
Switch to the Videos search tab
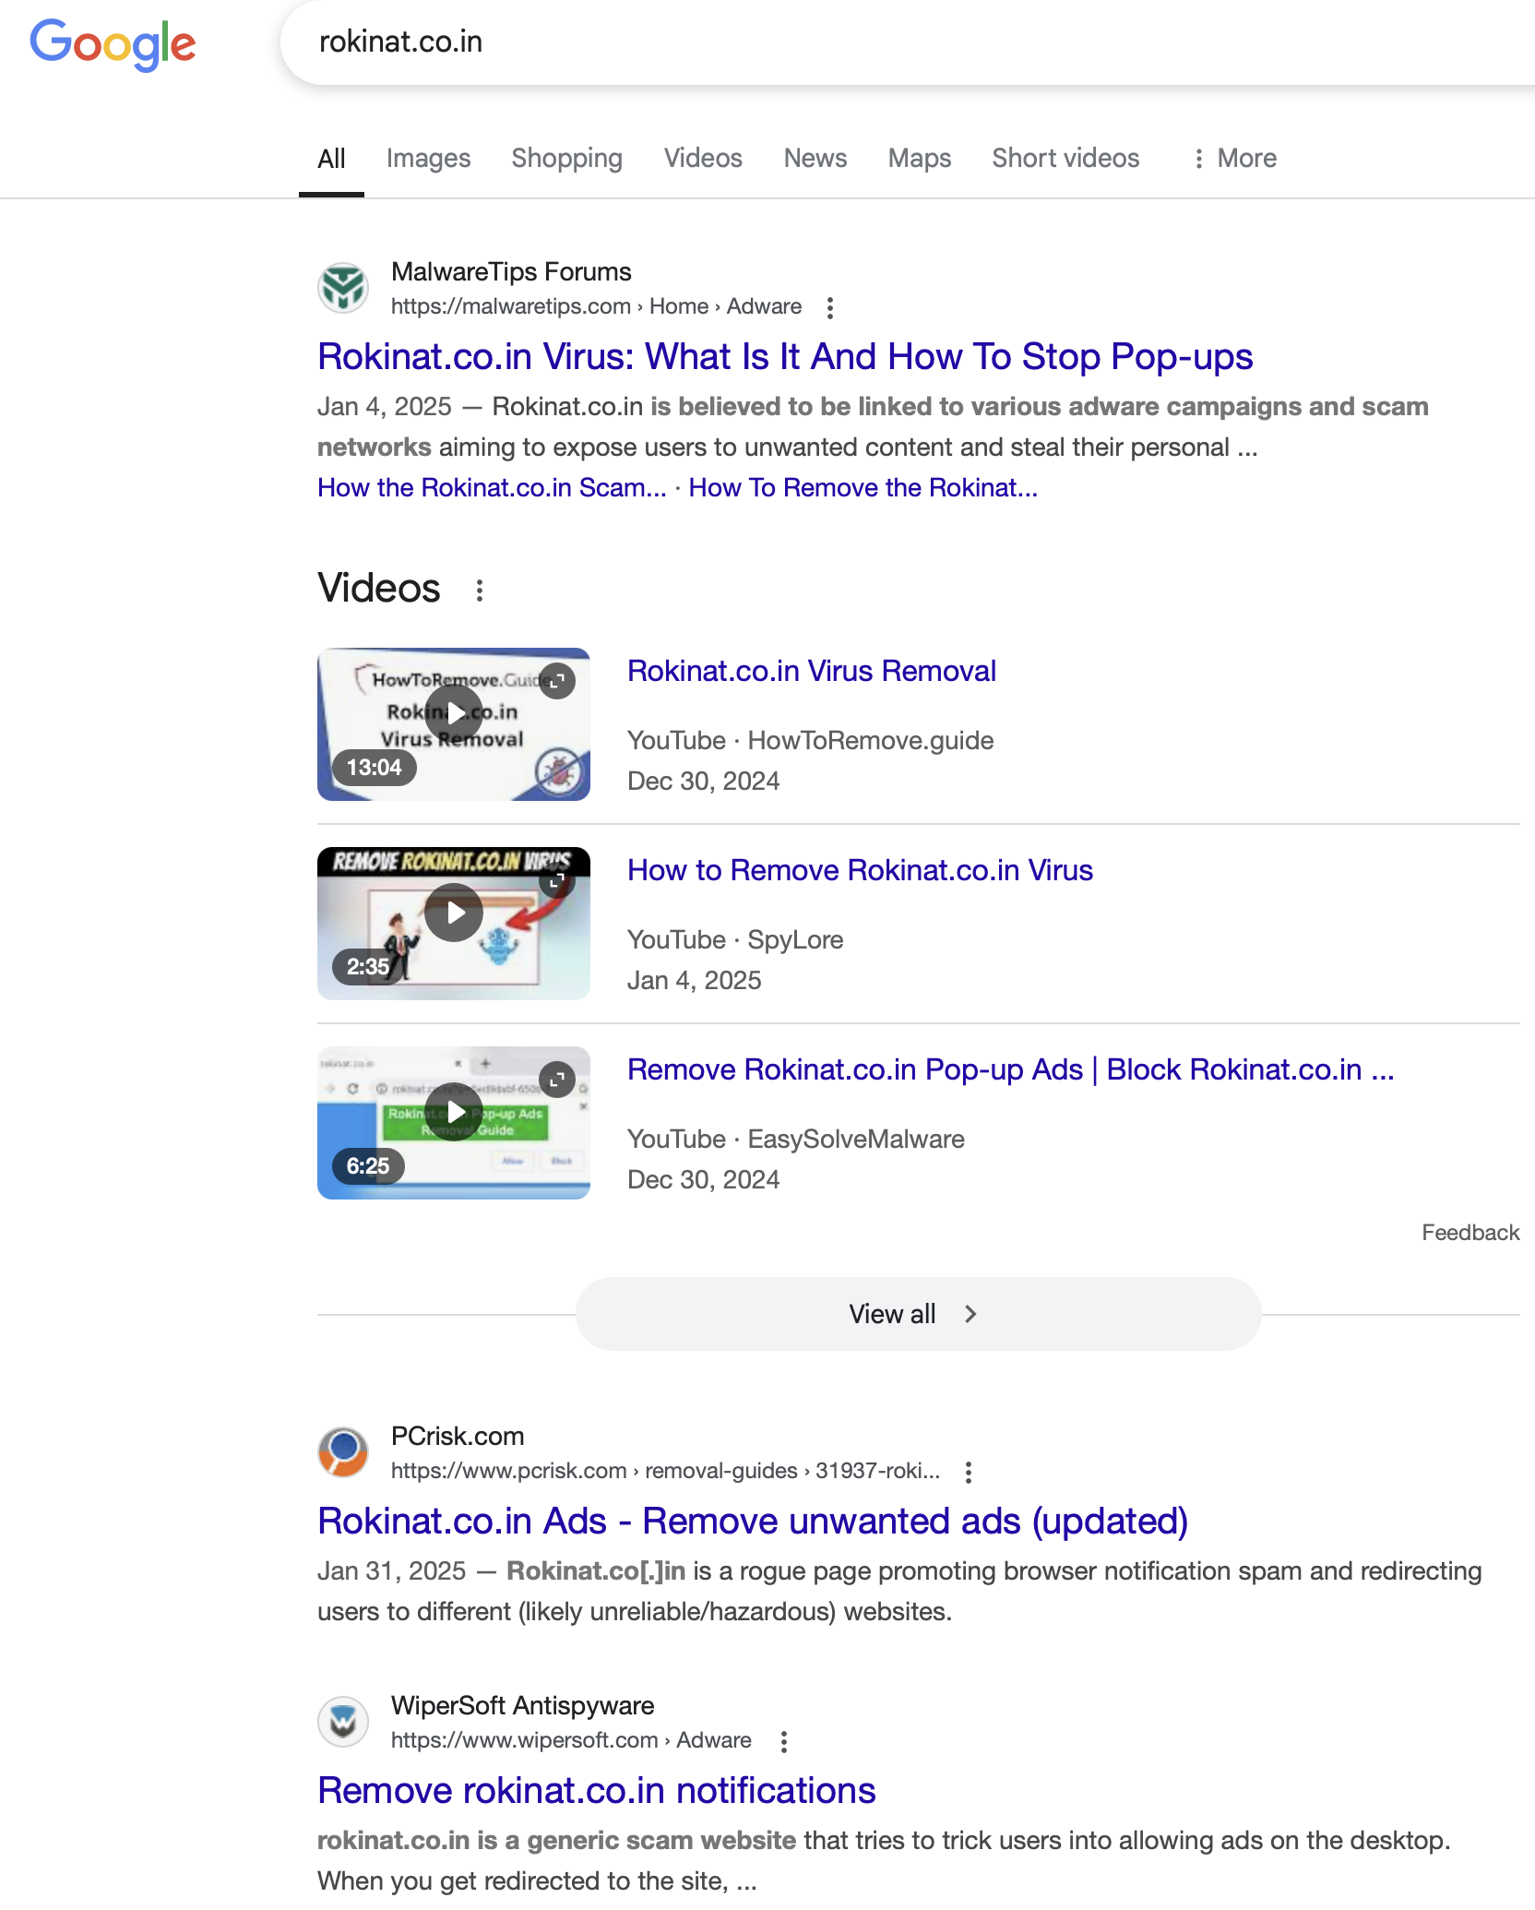703,159
